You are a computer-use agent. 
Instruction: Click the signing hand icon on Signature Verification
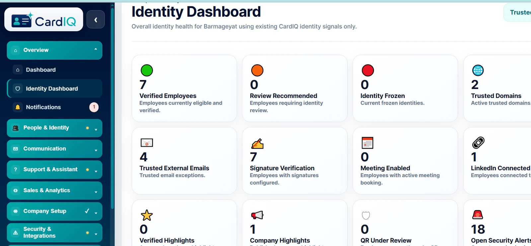tap(257, 143)
